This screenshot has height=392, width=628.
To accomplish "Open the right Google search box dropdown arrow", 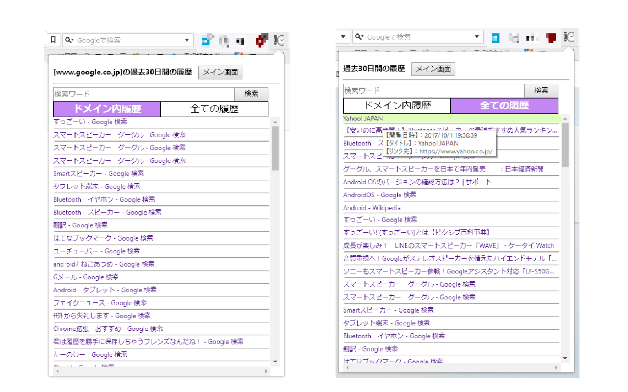I will (477, 37).
